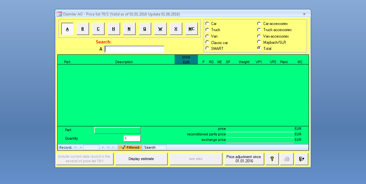Choose letter W part prefix button
Screen dimensions: 366x184
coord(160,29)
